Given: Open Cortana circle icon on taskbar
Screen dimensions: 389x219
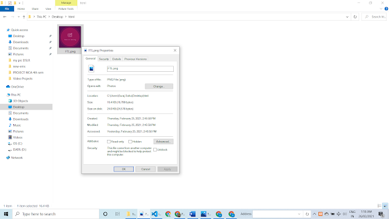Looking at the screenshot, I should tap(105, 214).
